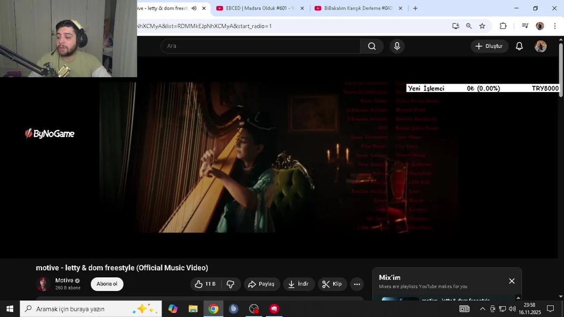Click the Paylaş share button

261,284
